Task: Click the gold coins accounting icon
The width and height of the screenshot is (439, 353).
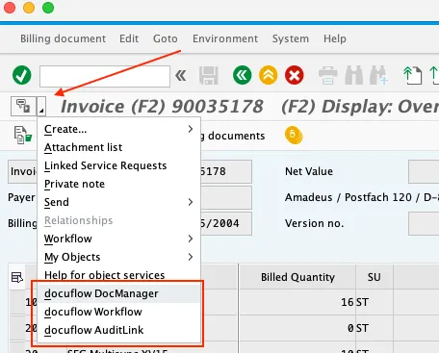Action: [x=294, y=135]
